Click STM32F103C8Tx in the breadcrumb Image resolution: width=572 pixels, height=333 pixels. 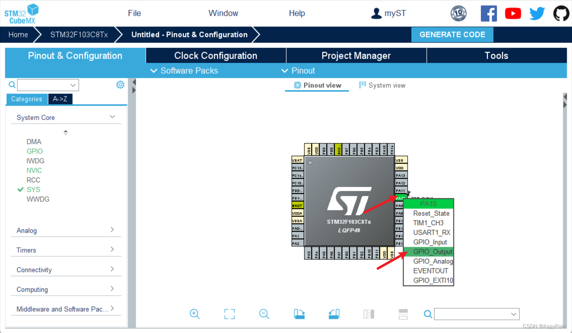(x=79, y=35)
